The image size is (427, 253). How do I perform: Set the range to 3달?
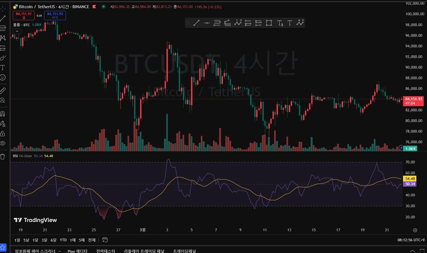[x=44, y=240]
